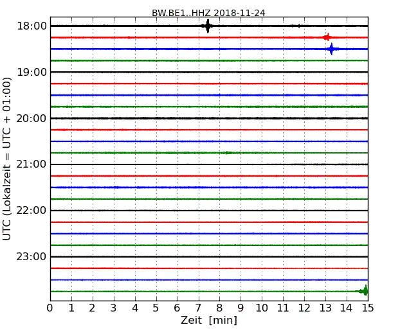
Task: Click x-axis tick label 11
Action: (x=283, y=308)
